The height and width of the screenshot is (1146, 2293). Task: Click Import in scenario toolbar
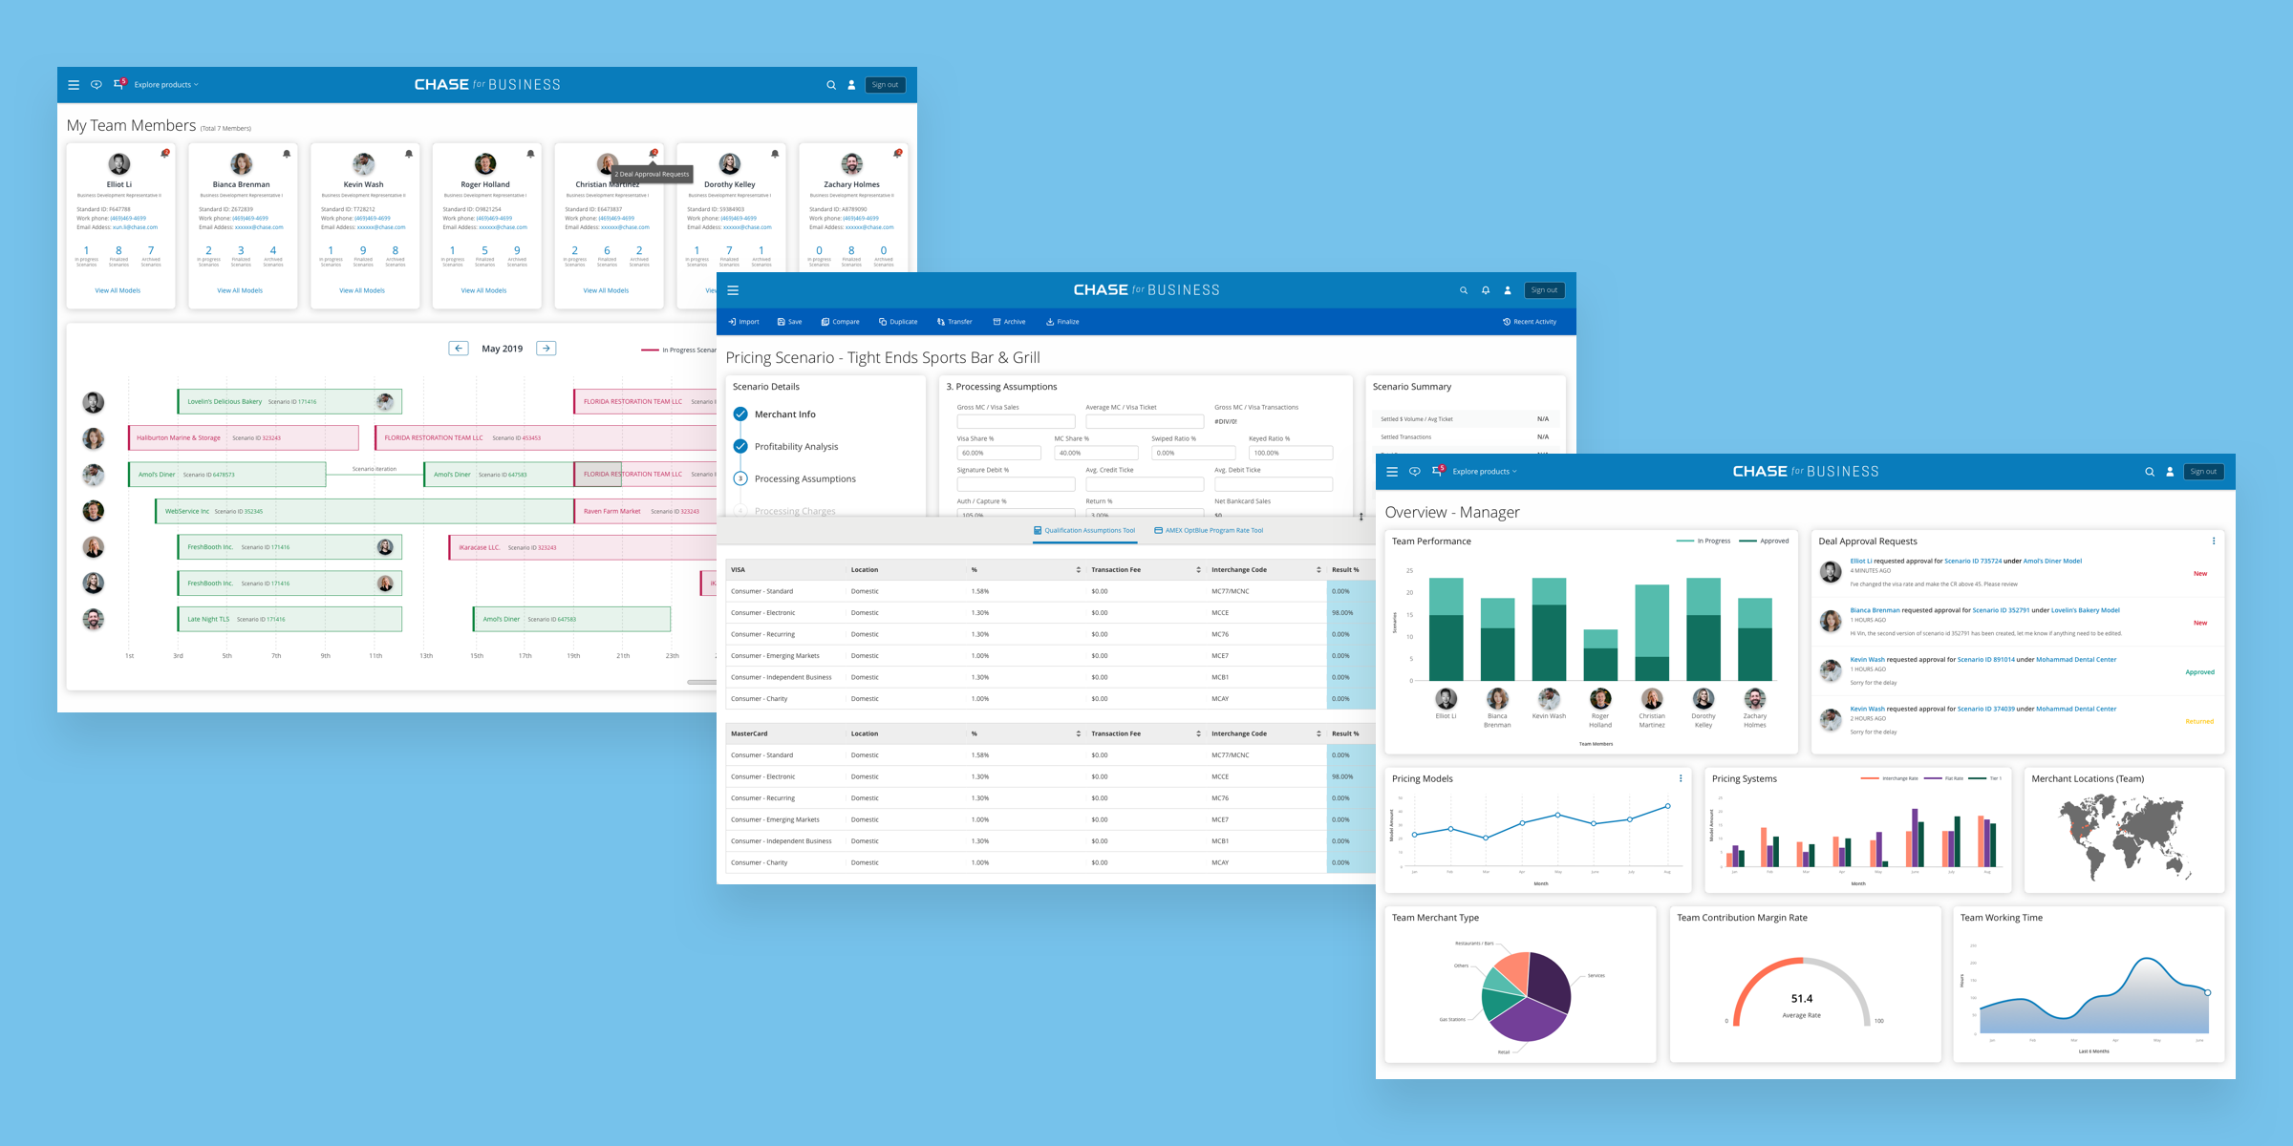tap(743, 322)
